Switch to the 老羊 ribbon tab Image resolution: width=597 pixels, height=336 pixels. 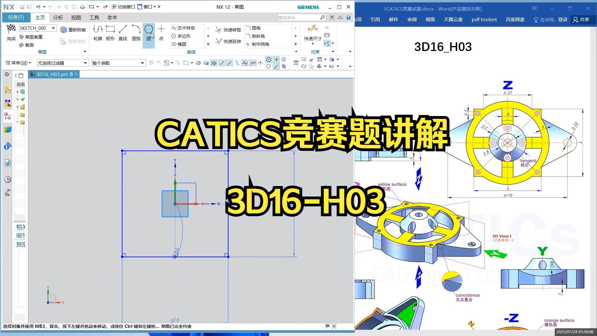[112, 17]
